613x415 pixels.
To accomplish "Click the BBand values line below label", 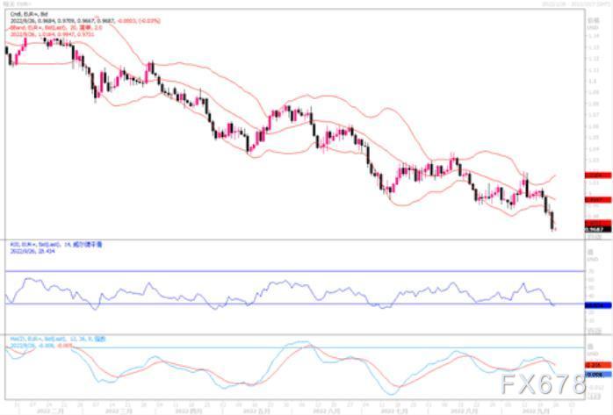I will [x=52, y=34].
